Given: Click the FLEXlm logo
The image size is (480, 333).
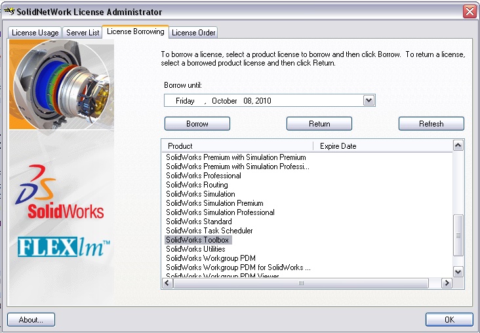Looking at the screenshot, I should (x=64, y=246).
